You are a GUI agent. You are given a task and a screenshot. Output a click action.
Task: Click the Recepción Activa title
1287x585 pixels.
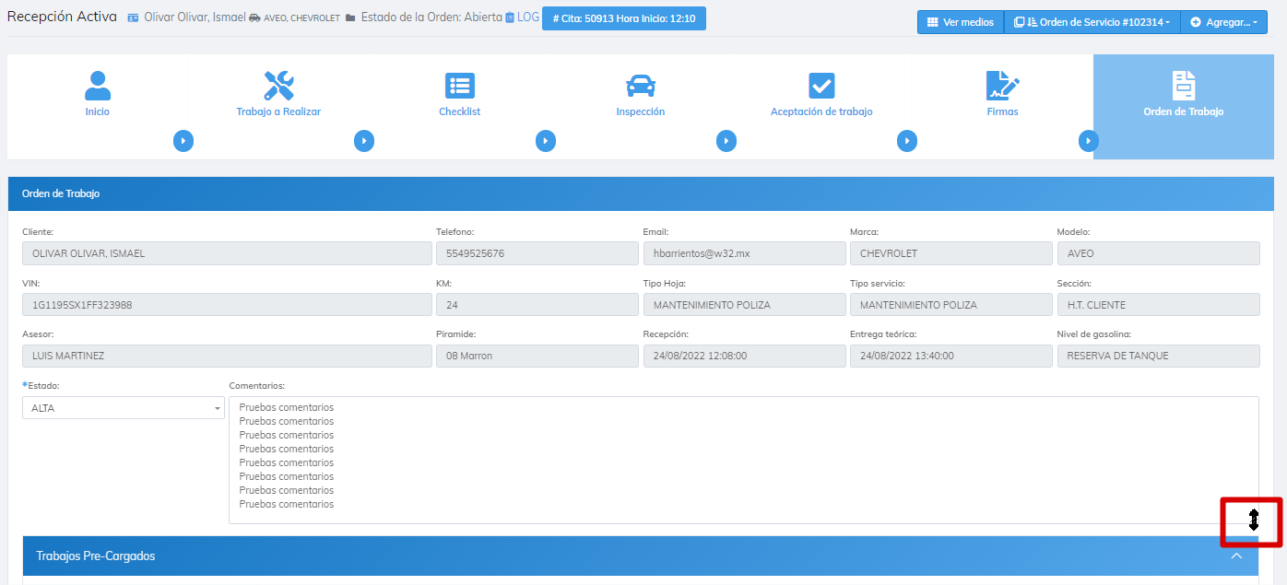[x=63, y=17]
